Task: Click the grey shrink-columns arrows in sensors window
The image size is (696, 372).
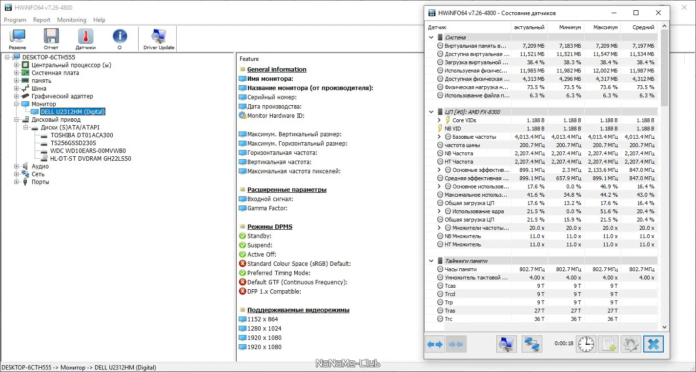Action: point(457,344)
